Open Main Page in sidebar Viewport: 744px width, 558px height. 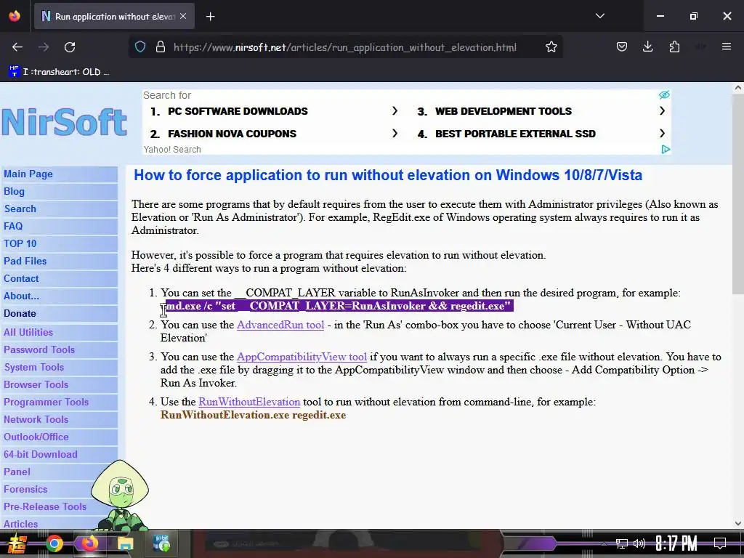click(x=28, y=174)
